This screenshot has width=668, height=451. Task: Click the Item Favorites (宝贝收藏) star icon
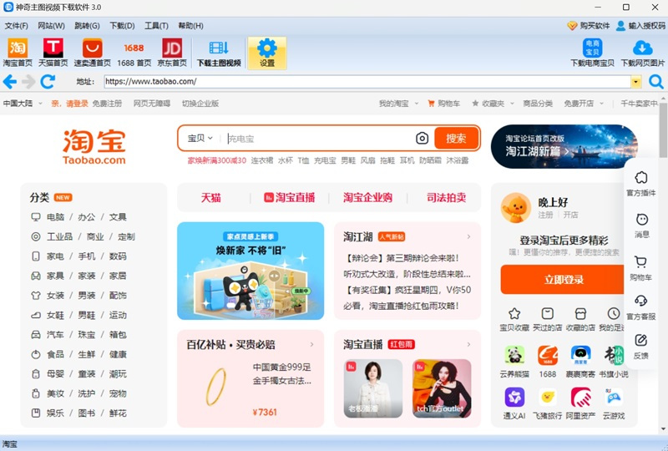click(514, 314)
